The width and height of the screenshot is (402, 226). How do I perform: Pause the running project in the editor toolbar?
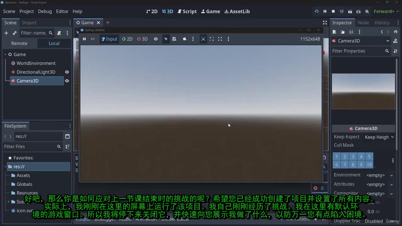click(325, 11)
